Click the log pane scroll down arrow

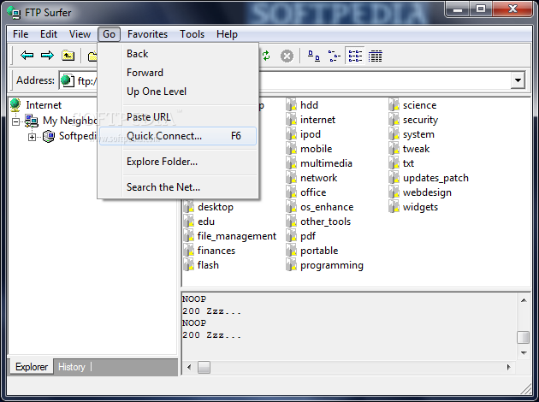pyautogui.click(x=524, y=353)
